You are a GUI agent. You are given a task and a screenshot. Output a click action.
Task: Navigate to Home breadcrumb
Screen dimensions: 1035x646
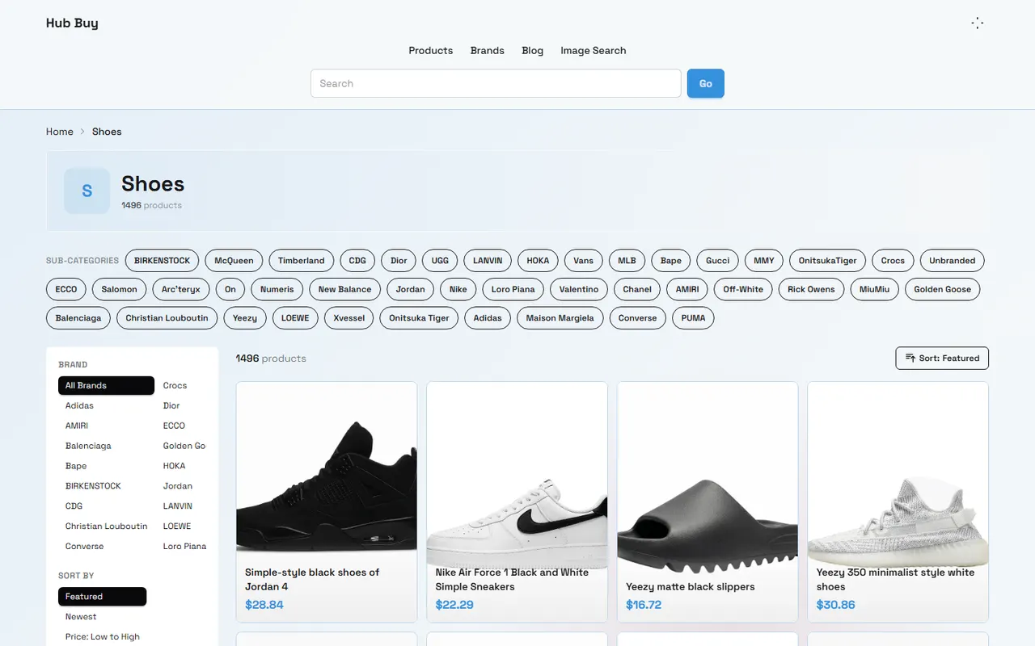[60, 132]
